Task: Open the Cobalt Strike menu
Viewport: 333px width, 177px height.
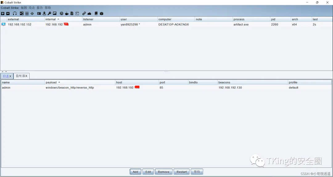Action: pos(10,8)
